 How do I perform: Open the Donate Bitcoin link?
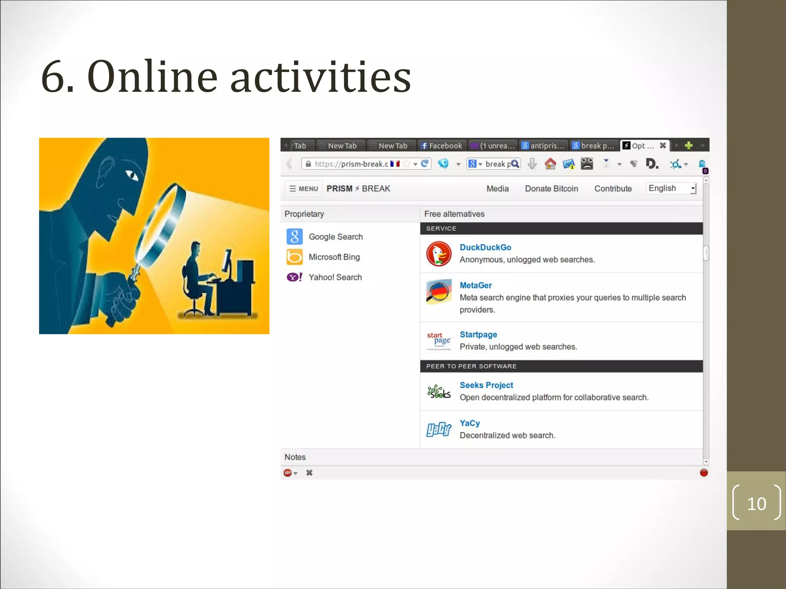[552, 188]
